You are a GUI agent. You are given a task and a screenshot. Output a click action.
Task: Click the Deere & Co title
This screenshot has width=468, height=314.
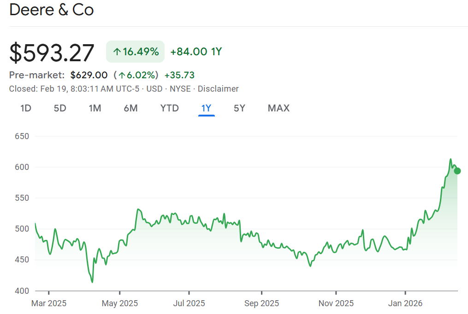pos(52,10)
